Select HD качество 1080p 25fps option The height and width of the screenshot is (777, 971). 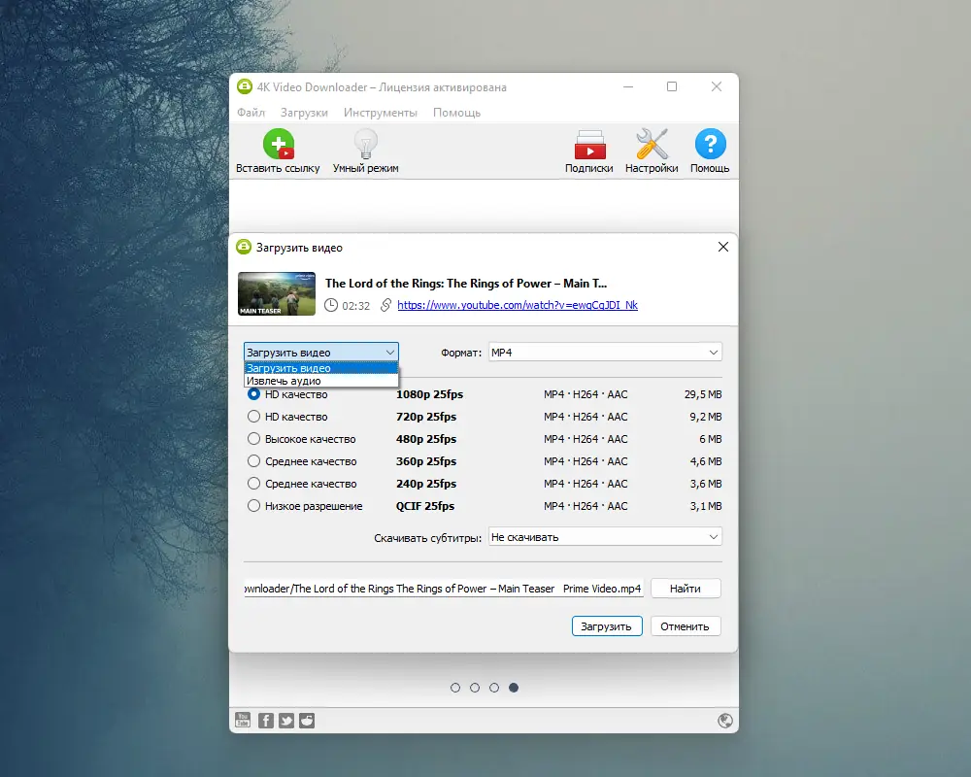pyautogui.click(x=253, y=394)
